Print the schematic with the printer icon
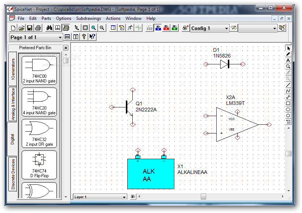302x213 pixels. click(38, 28)
